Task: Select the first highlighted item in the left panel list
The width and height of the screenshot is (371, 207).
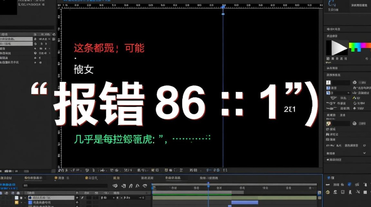Action: point(16,39)
